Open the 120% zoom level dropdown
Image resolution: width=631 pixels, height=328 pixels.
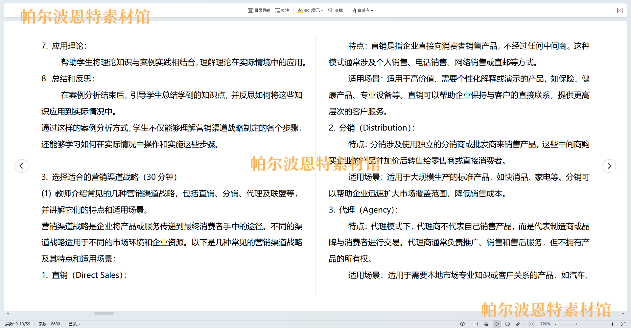549,324
